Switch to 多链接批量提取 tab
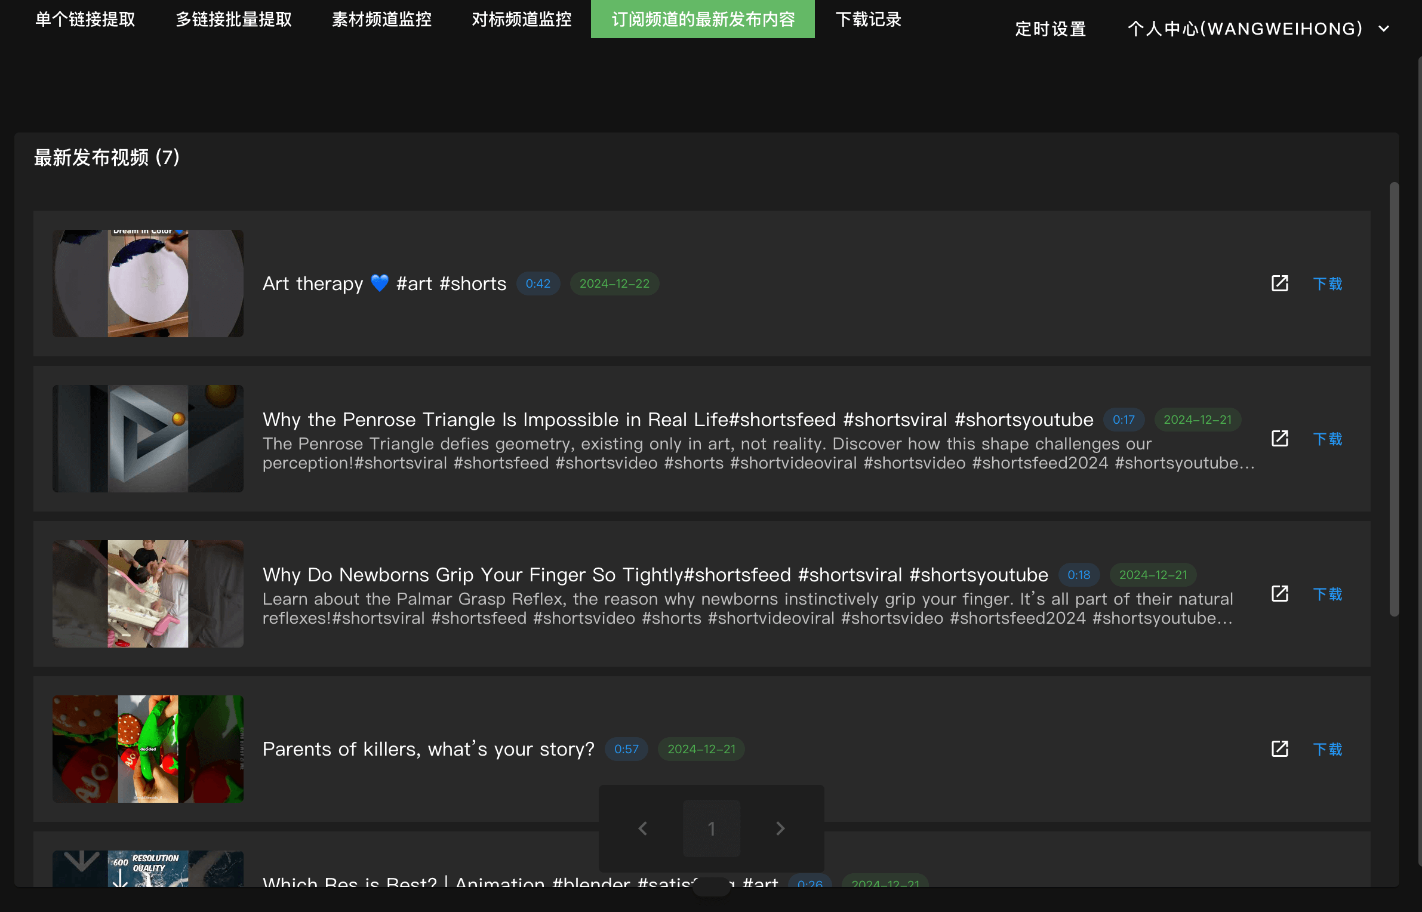Screen dimensions: 1422x912 tap(233, 19)
